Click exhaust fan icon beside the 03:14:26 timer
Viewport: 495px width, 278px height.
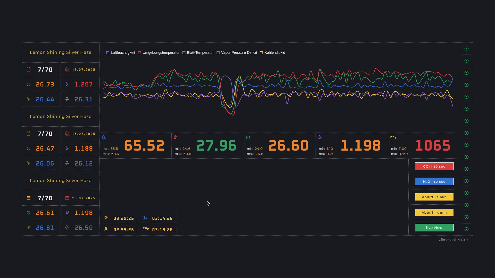click(145, 218)
